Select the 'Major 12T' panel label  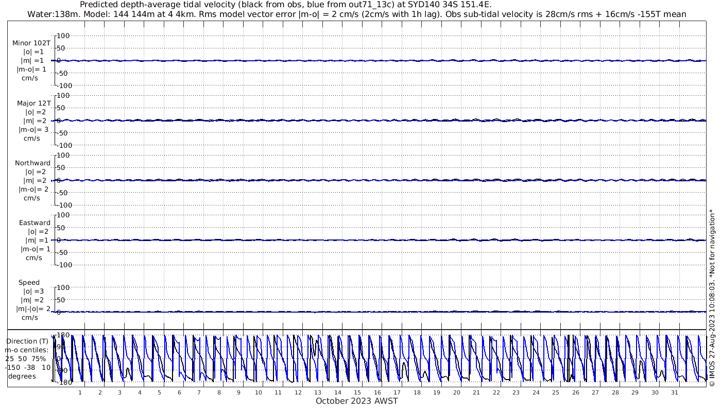pos(34,103)
